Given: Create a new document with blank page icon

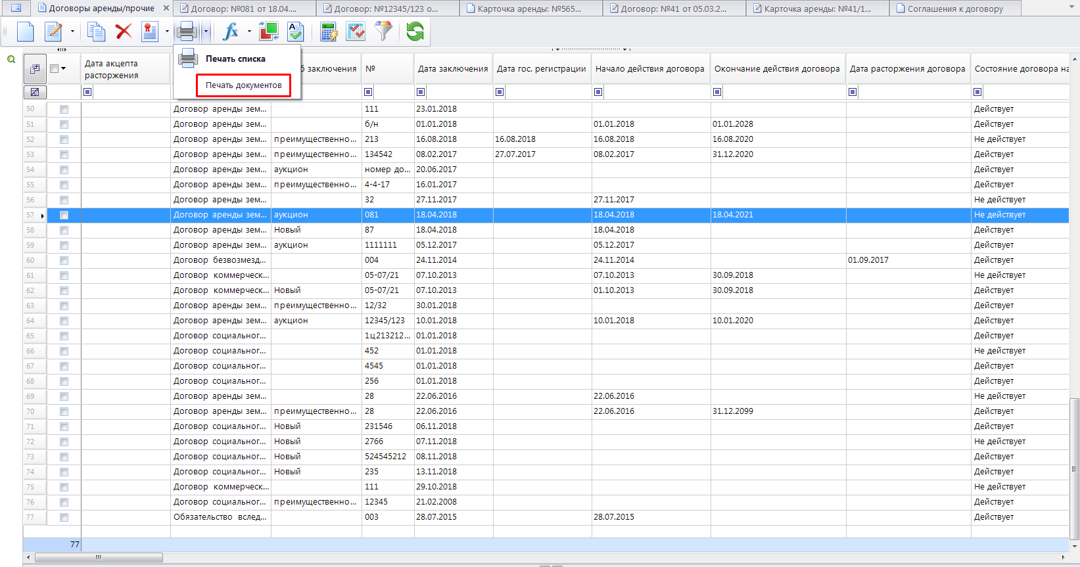Looking at the screenshot, I should click(25, 32).
